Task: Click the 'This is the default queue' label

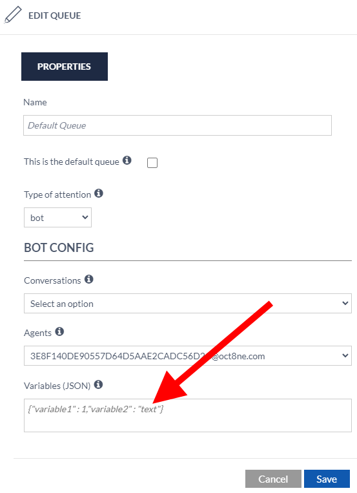Action: point(72,162)
